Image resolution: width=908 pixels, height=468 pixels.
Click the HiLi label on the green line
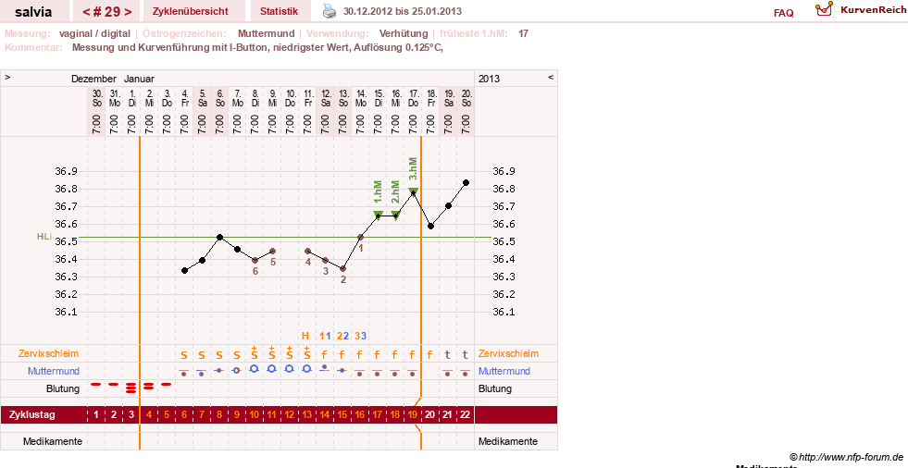point(44,237)
